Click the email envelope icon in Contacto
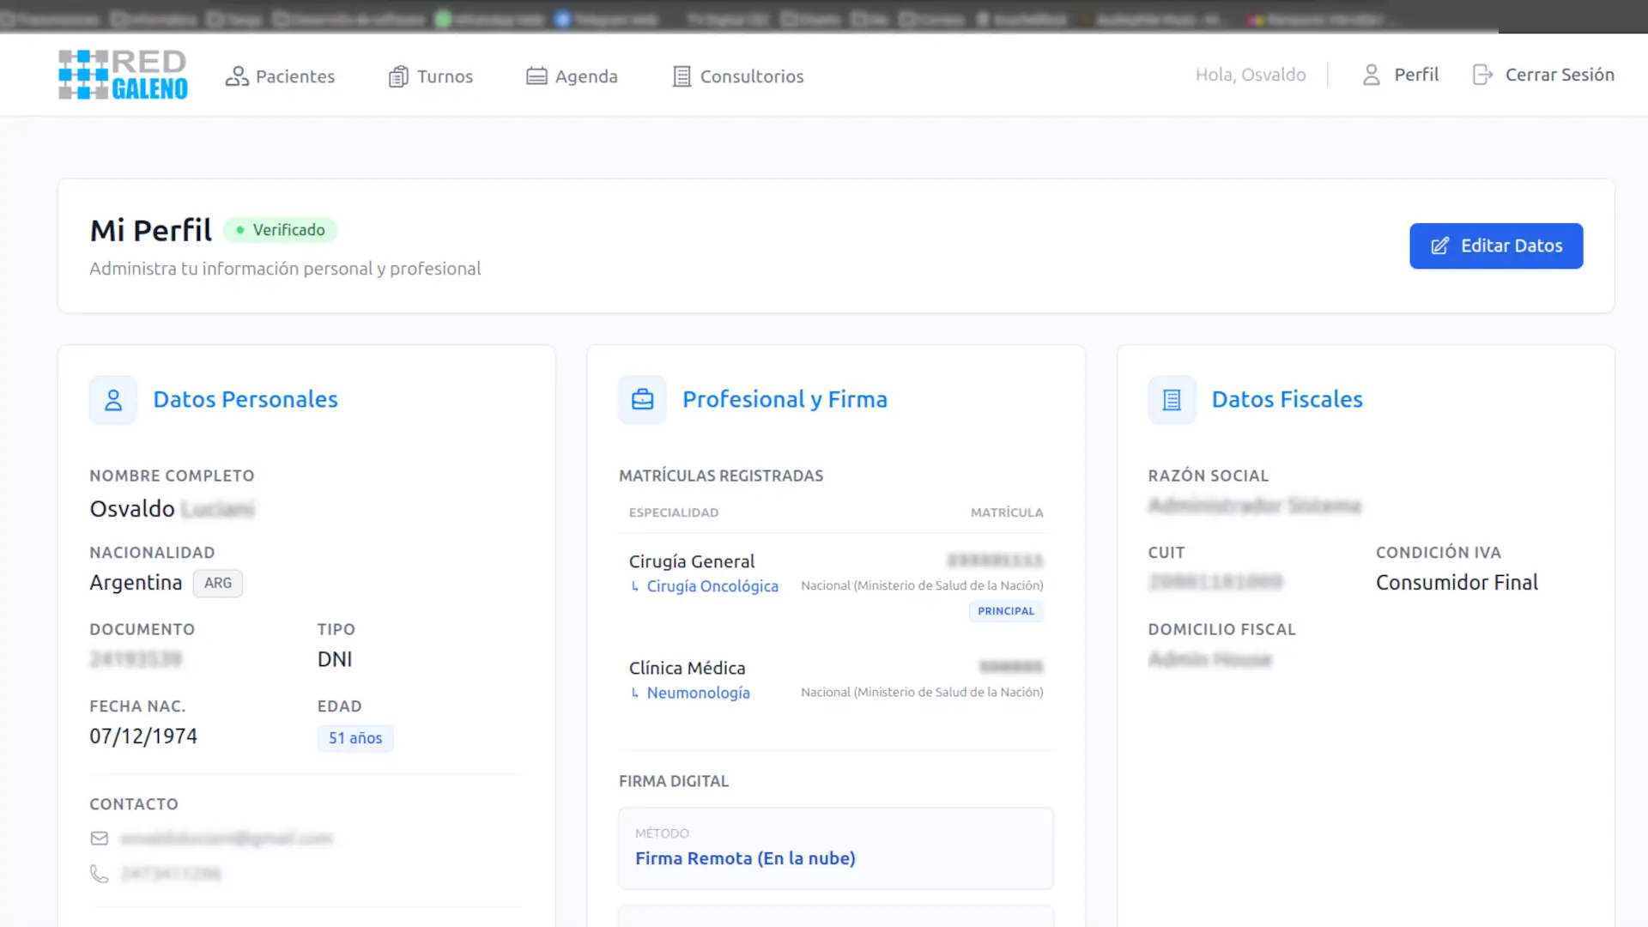Image resolution: width=1648 pixels, height=927 pixels. pyautogui.click(x=100, y=839)
